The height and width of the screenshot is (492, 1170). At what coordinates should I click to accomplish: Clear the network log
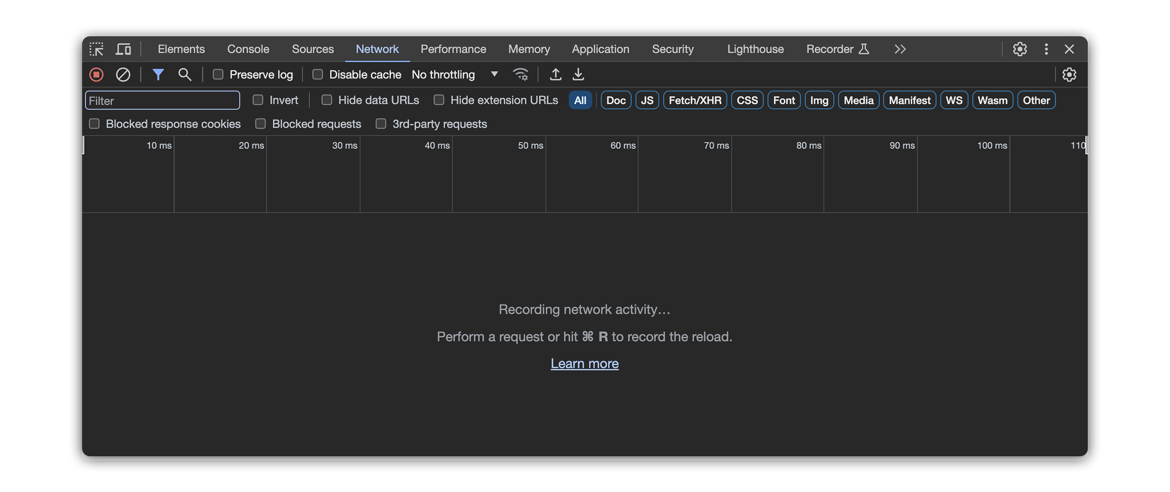point(123,75)
